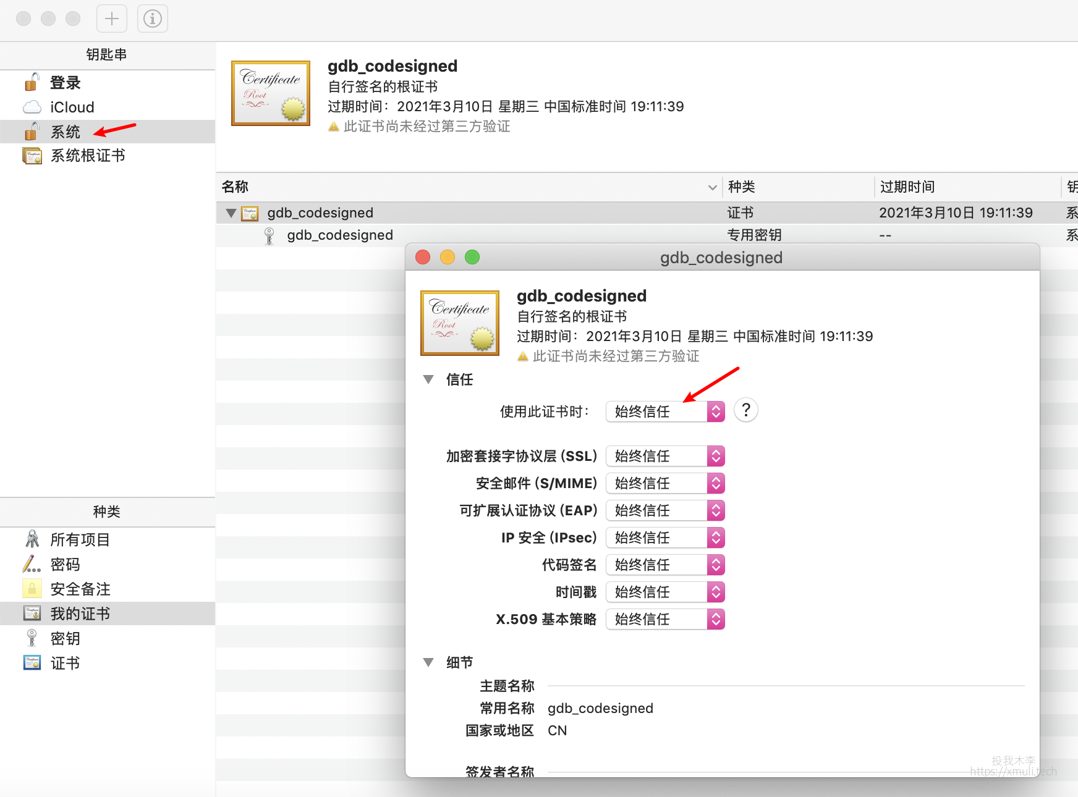Click the plus add-item toolbar button
The image size is (1078, 797).
pos(112,19)
